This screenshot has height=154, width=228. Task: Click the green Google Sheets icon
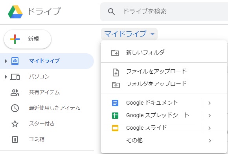(x=115, y=116)
